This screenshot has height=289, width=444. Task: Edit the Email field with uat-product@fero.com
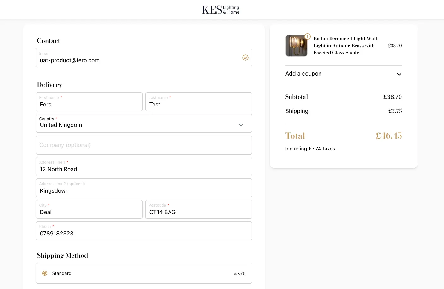(144, 58)
